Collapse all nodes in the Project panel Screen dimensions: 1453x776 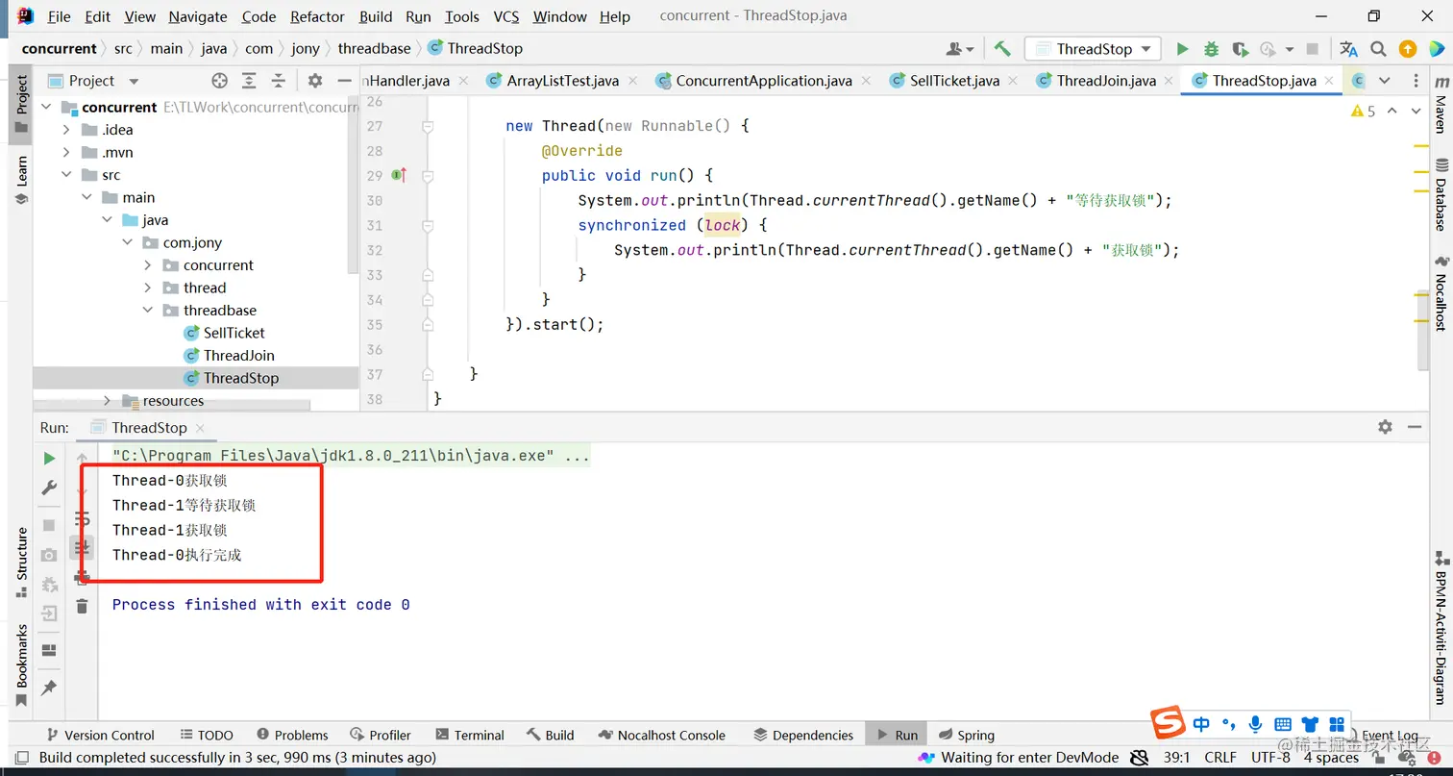pyautogui.click(x=279, y=81)
